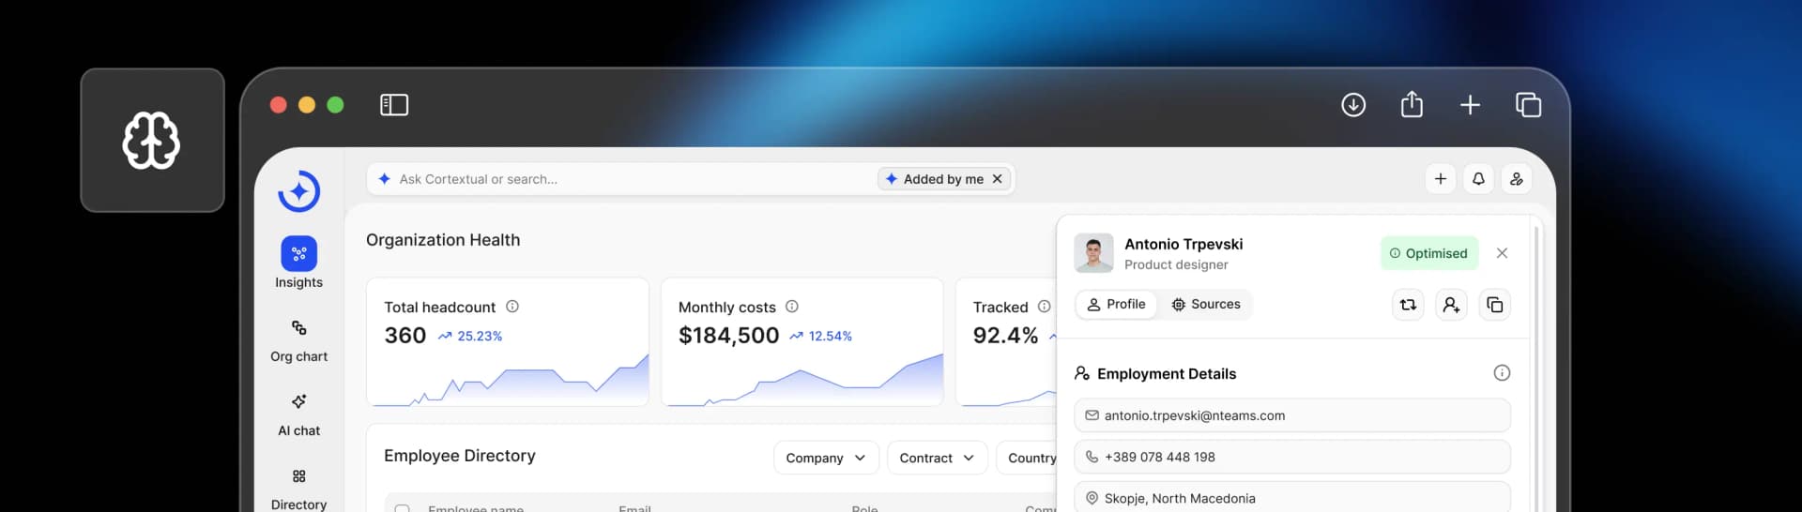
Task: Open Directory in the sidebar
Action: pos(298,489)
